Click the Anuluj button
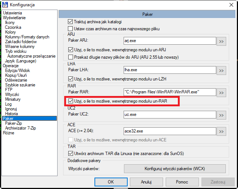 146,182
